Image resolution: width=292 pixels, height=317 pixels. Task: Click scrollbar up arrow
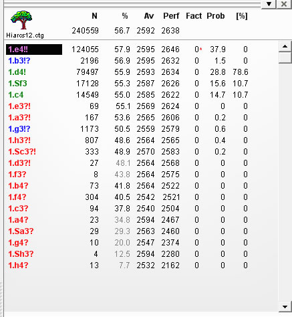(285, 46)
